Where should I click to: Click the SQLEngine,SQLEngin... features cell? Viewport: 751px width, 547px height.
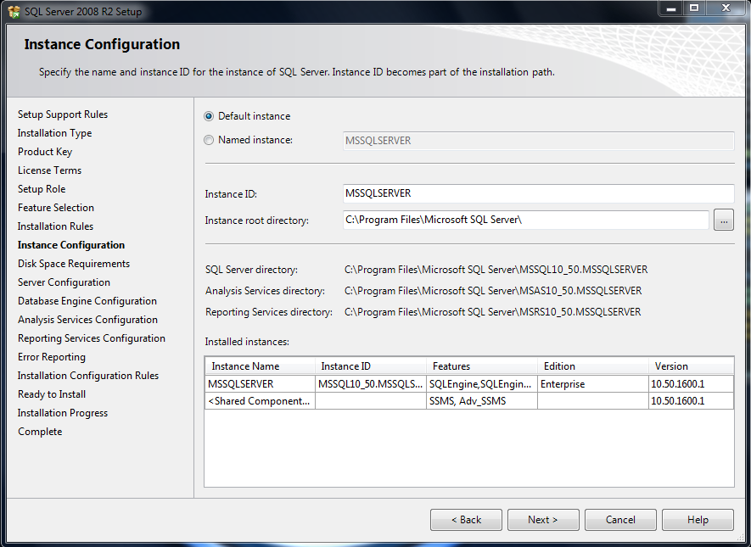(x=482, y=384)
